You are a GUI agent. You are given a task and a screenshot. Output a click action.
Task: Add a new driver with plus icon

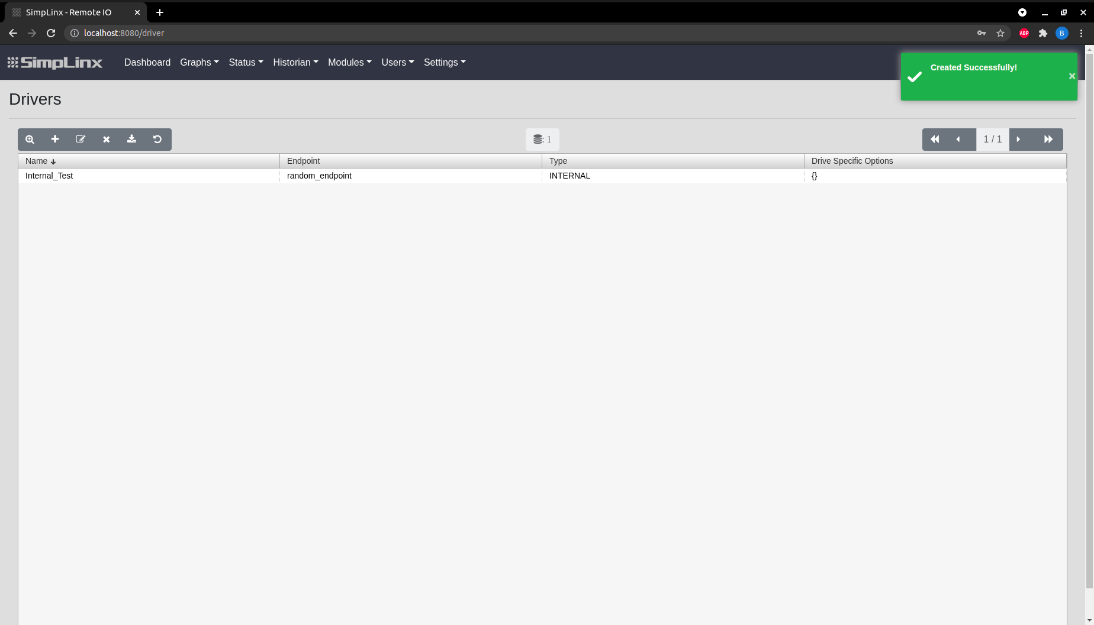pyautogui.click(x=55, y=140)
